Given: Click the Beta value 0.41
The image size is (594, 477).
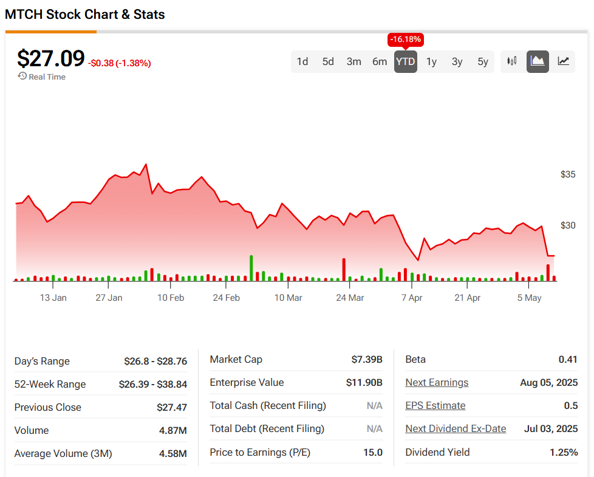Looking at the screenshot, I should (568, 360).
